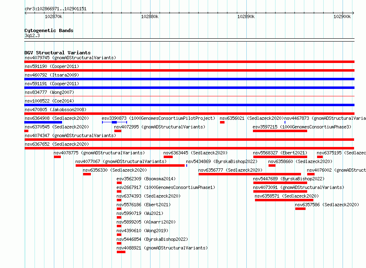Screen dimensions: 366x268
Task: Click nsv4073091 gnomADStructuralVariants label
Action: pyautogui.click(x=299, y=187)
